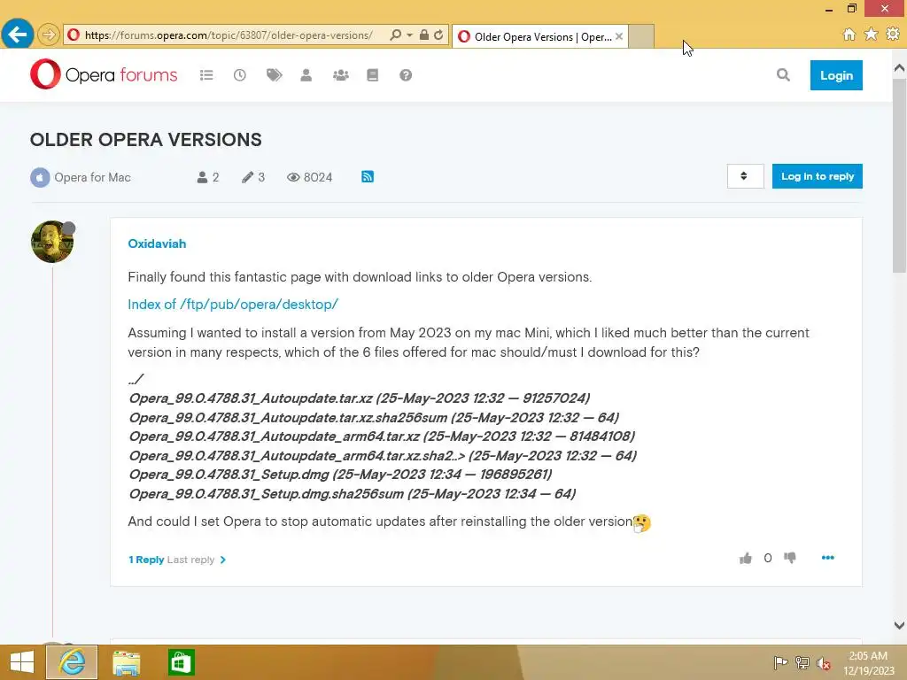Open the Groups people icon
The height and width of the screenshot is (680, 907).
click(x=341, y=75)
